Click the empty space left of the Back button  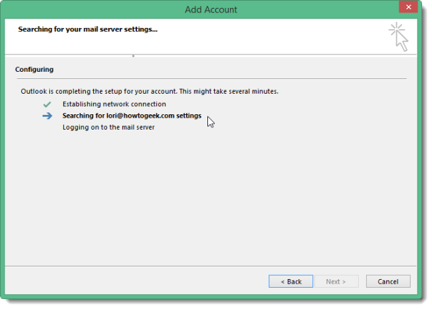point(133,281)
